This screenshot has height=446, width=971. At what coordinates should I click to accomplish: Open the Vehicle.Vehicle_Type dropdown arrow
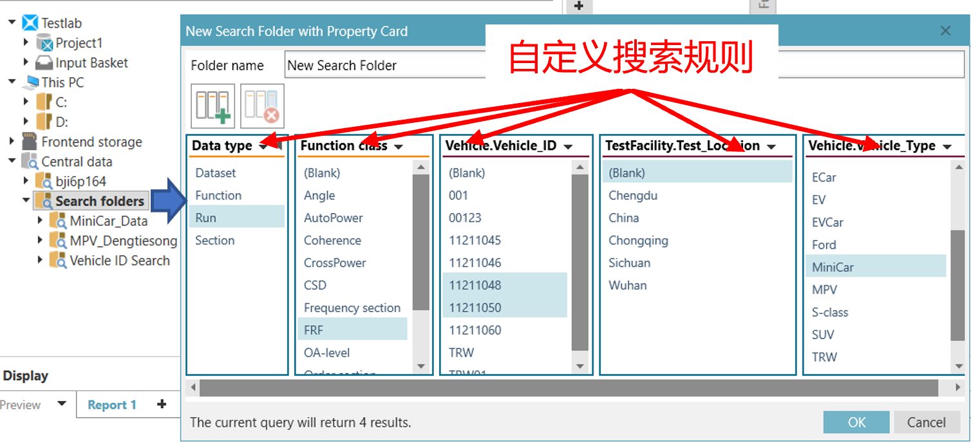coord(947,147)
